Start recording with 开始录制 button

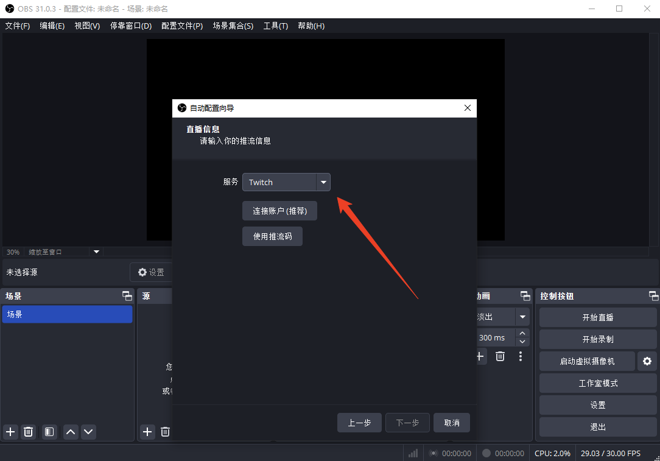coord(597,339)
